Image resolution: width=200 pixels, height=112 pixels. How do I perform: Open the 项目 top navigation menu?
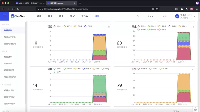(x=39, y=16)
